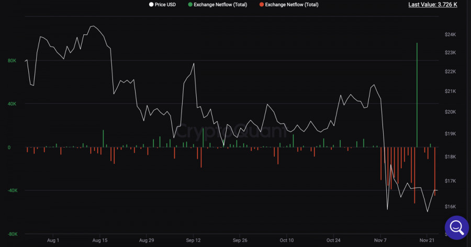Select the Sep 12 date label
The height and width of the screenshot is (247, 471).
point(194,240)
